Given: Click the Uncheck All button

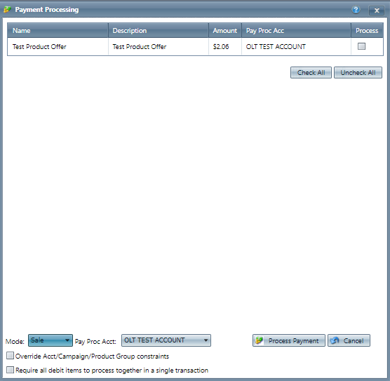Looking at the screenshot, I should pos(358,73).
